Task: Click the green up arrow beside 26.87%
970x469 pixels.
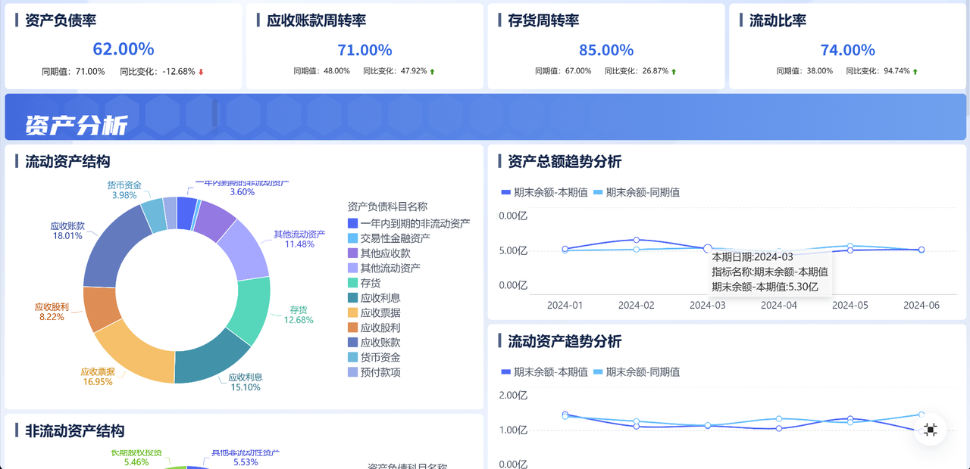Action: [674, 72]
